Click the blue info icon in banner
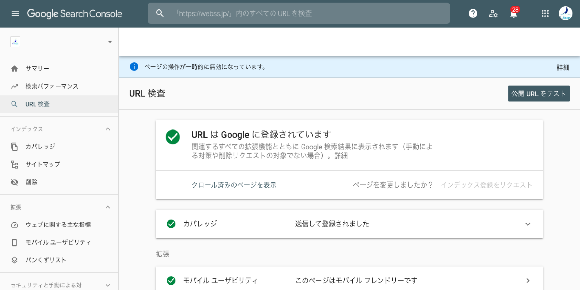The image size is (580, 290). point(134,67)
